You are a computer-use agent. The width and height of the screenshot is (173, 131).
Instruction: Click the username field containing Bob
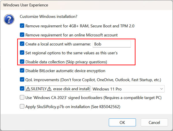112,44
